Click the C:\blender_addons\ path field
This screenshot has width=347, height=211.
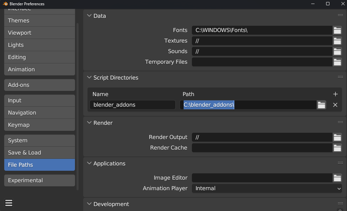tap(248, 105)
